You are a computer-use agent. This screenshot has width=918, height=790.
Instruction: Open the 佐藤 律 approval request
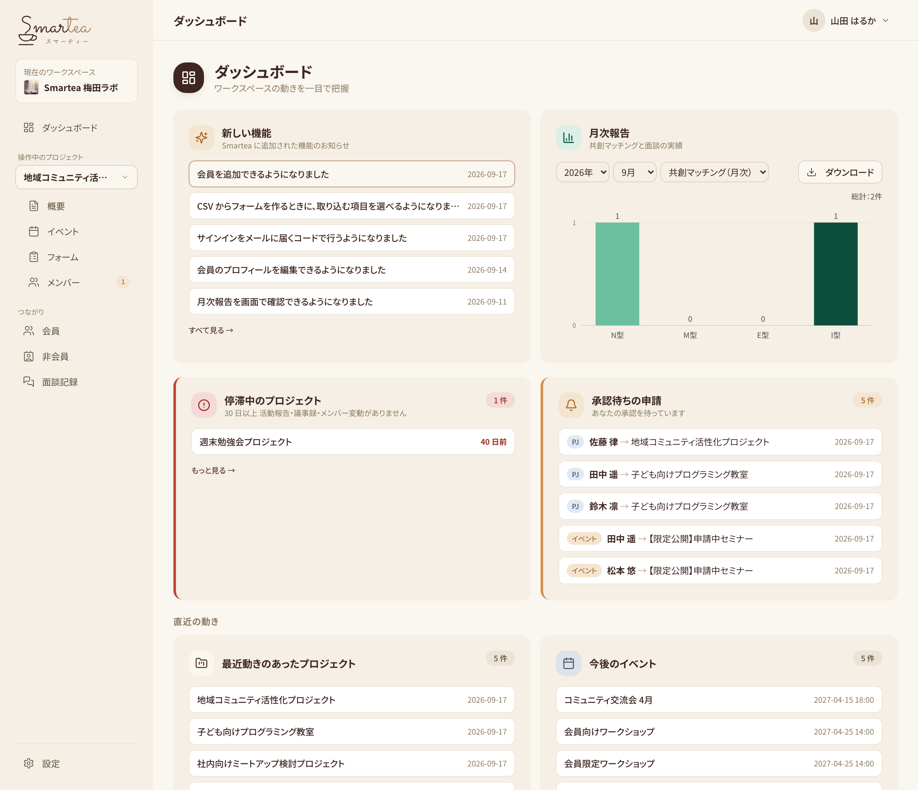720,442
